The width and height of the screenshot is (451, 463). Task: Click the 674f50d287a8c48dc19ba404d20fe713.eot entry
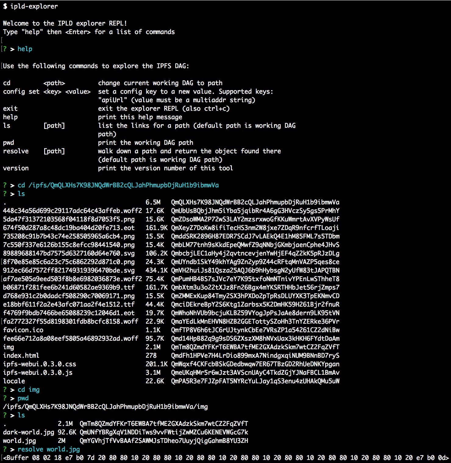pyautogui.click(x=69, y=228)
